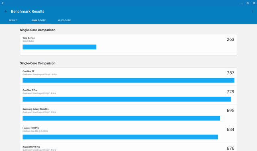Image resolution: width=257 pixels, height=151 pixels.
Task: Click the Xiaomi Mi 9T Pro score 676
Action: point(230,148)
